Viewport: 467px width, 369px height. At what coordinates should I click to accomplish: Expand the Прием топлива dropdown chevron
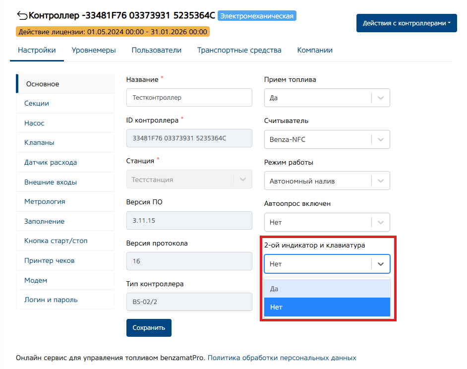tap(381, 98)
